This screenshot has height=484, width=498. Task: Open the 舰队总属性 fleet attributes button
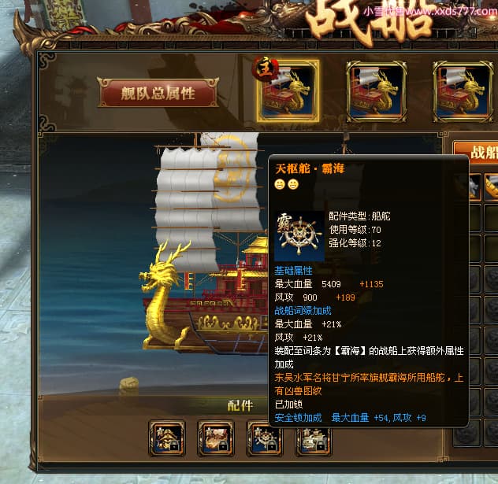(158, 93)
